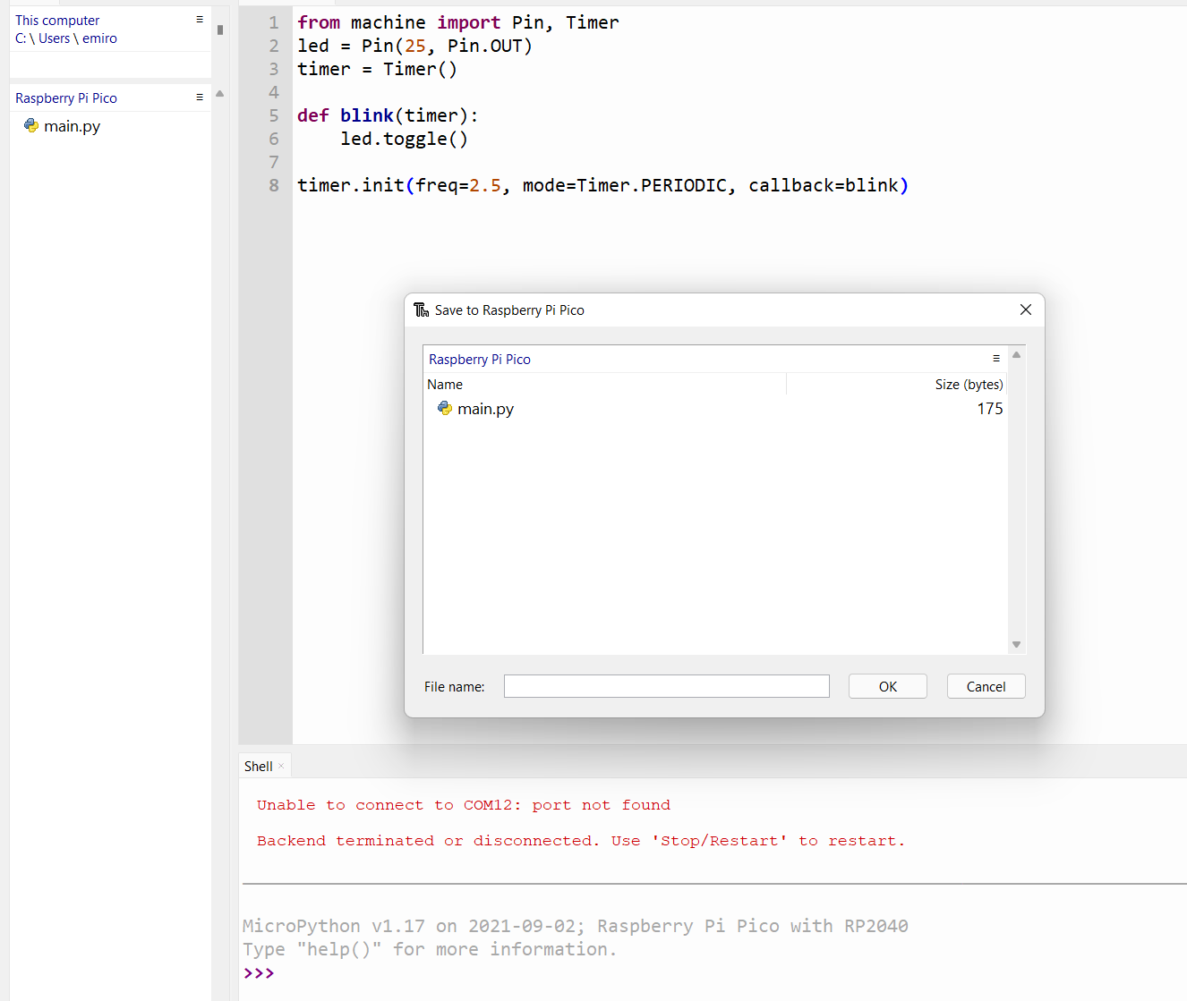Click the 'led = Pin(25, Pin.OUT)' code line
Image resolution: width=1187 pixels, height=1001 pixels.
pos(414,46)
